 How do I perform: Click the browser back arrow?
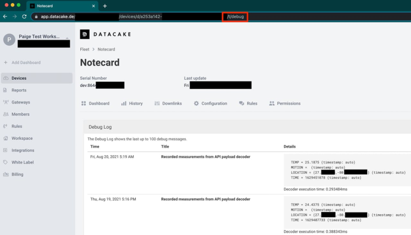click(5, 17)
